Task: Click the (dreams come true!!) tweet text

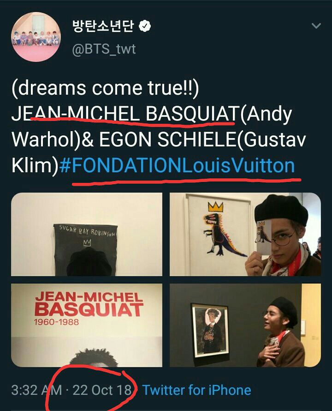Action: 105,88
